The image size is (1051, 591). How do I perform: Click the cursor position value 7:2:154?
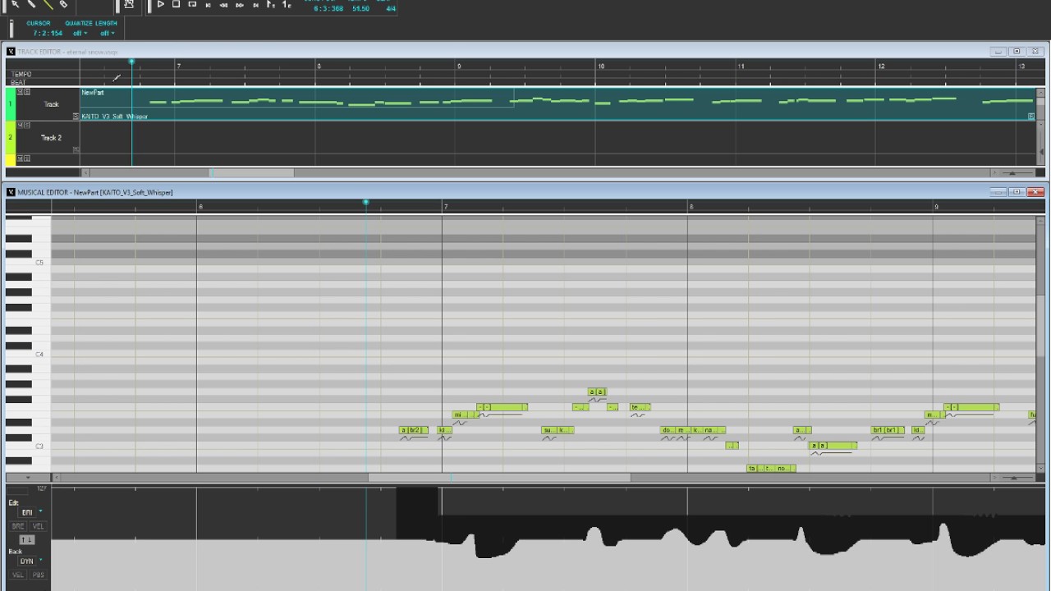click(48, 34)
